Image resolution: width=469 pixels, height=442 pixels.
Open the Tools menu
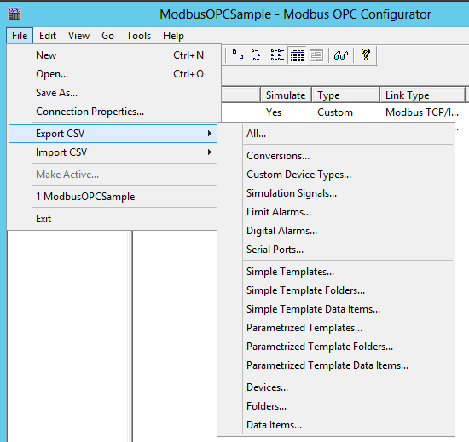click(x=138, y=36)
